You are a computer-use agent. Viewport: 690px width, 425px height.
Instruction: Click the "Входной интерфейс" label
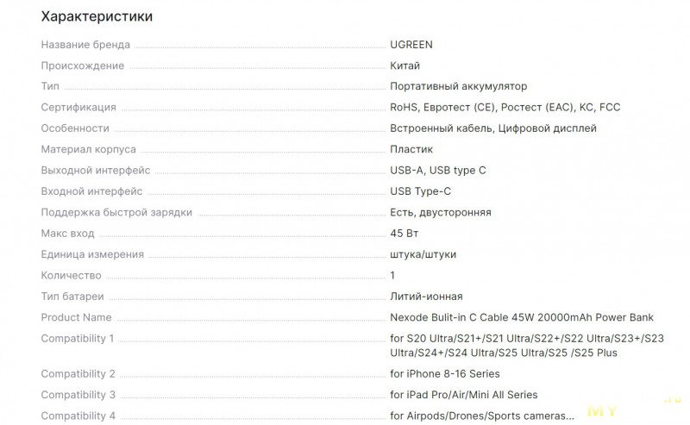(x=91, y=191)
